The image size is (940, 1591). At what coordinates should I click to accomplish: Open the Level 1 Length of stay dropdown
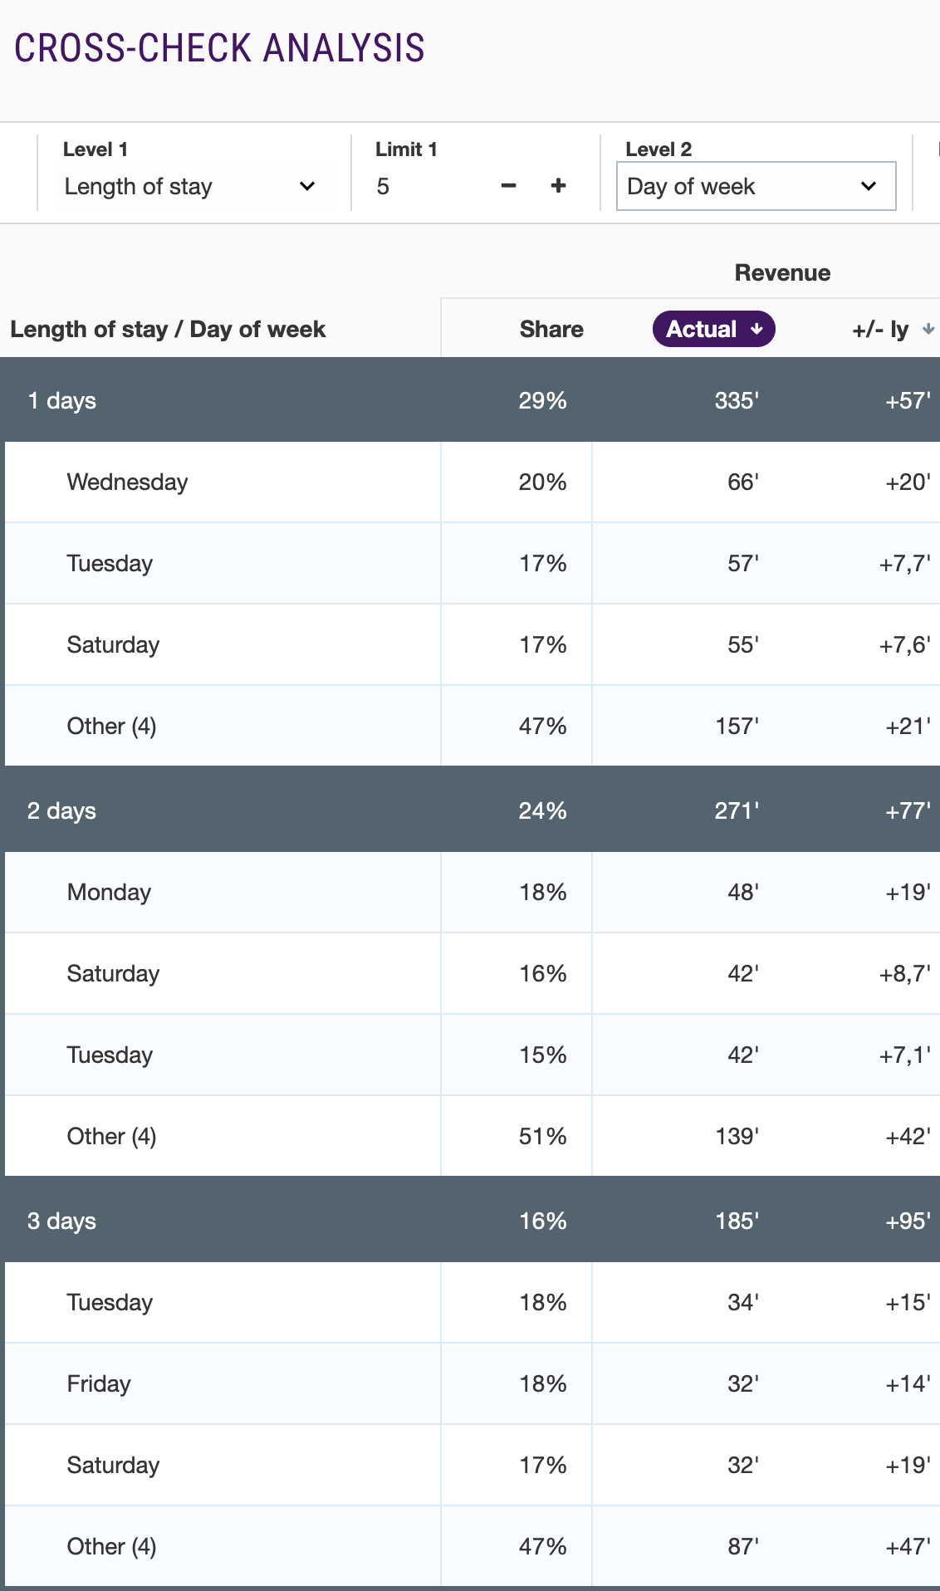[x=189, y=186]
